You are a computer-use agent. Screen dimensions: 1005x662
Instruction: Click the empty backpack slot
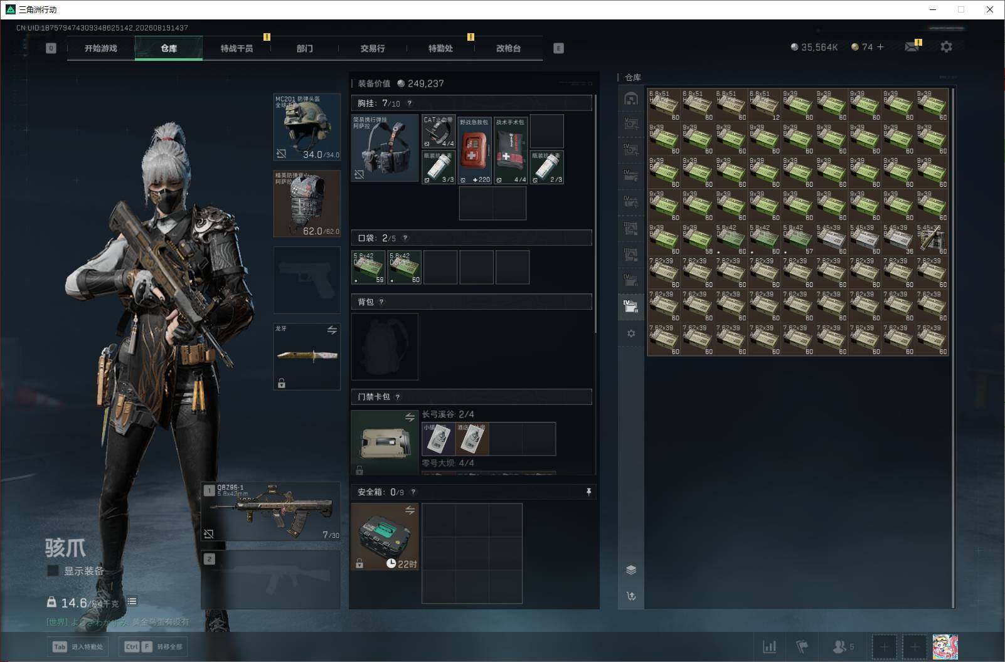coord(385,347)
